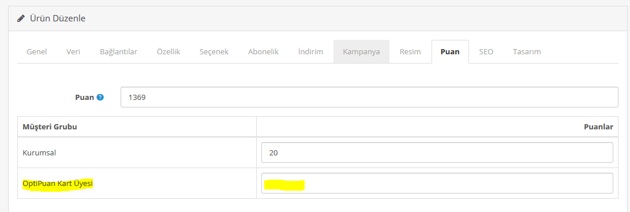
Task: Click the Puan help question-mark icon
Action: pyautogui.click(x=100, y=98)
